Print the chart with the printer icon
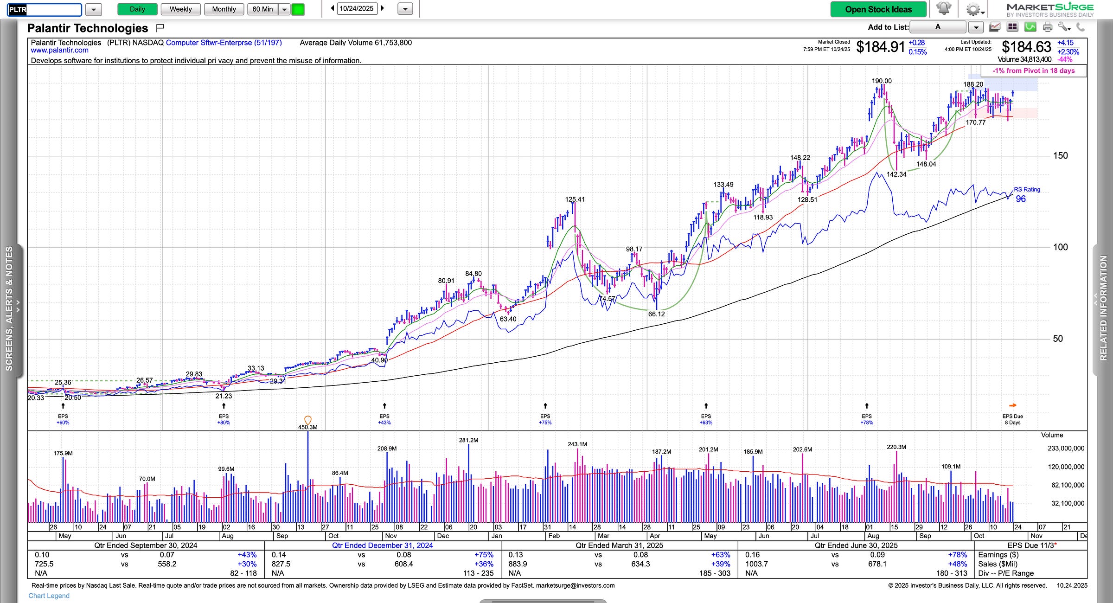This screenshot has height=603, width=1113. click(x=1048, y=27)
